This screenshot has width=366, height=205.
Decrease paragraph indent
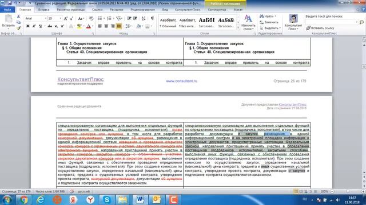(x=129, y=18)
